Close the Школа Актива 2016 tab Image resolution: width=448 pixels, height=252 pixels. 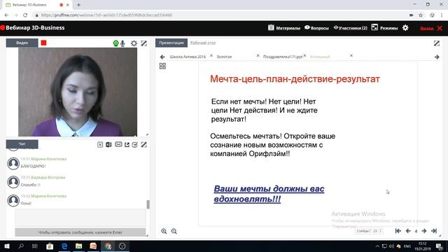211,56
